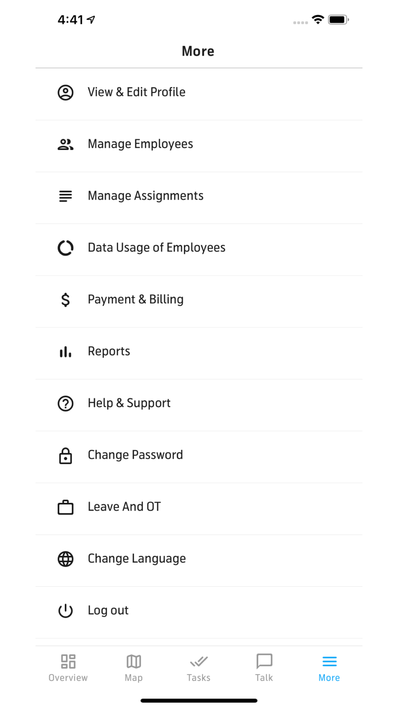Open View & Edit Profile
Viewport: 398px width, 709px height.
point(137,93)
